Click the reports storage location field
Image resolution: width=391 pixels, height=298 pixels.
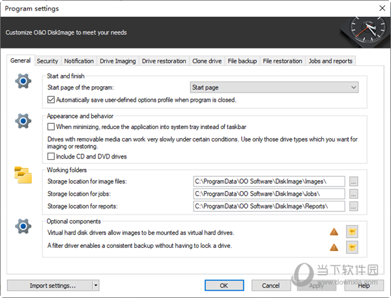pos(269,206)
